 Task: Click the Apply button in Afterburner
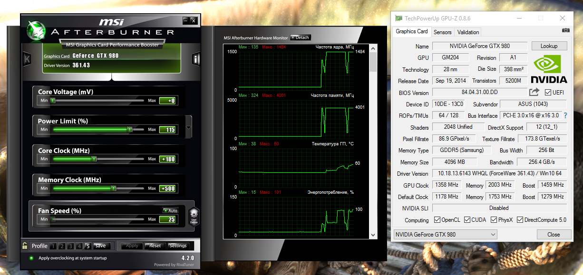[132, 246]
